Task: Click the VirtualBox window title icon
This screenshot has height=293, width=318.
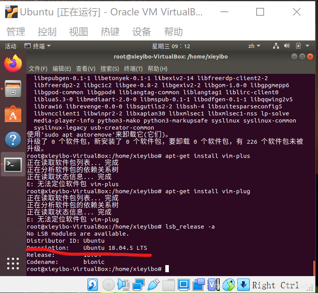Action: 11,12
